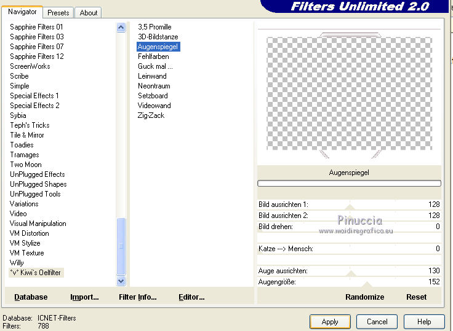Select the Video category
Screen dimensions: 453x331
click(x=18, y=213)
